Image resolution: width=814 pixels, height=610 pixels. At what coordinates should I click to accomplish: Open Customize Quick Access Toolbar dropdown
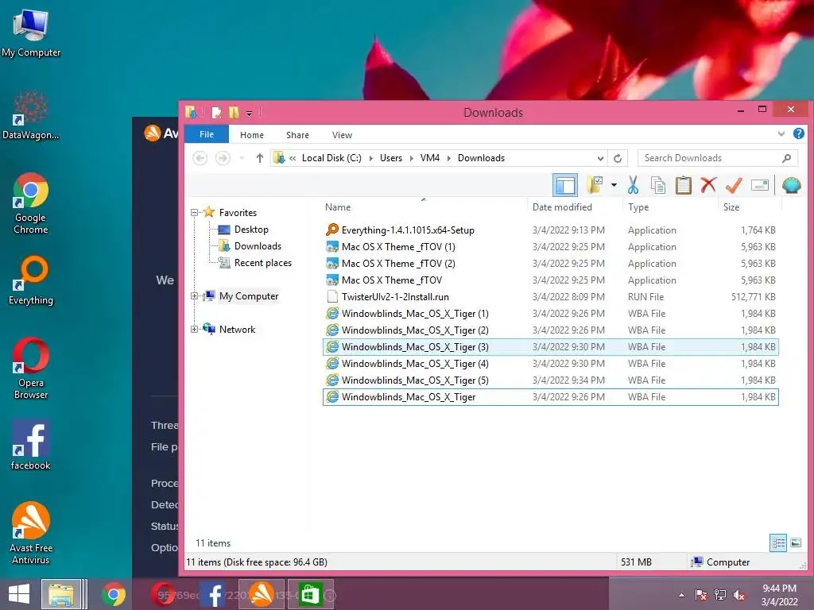tap(249, 113)
